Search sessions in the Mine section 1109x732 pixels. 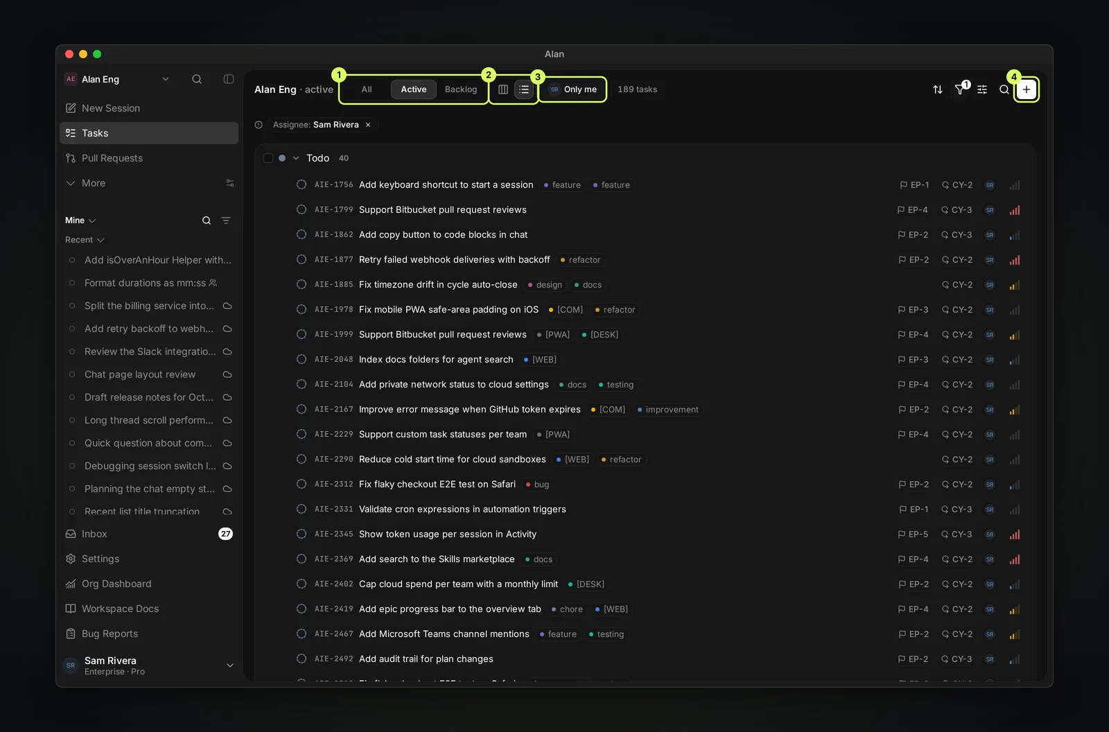tap(207, 220)
